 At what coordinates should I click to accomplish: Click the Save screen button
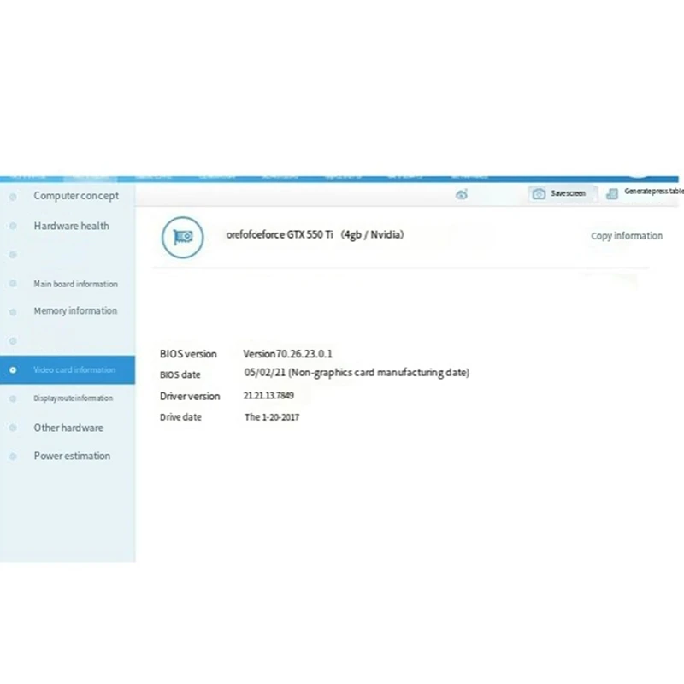[560, 194]
